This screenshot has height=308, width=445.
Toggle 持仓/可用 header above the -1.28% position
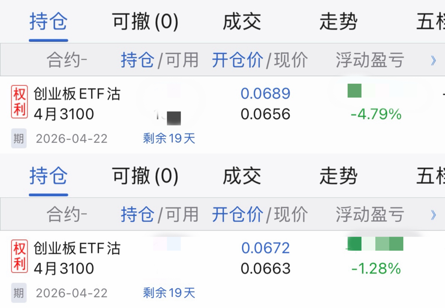click(160, 215)
